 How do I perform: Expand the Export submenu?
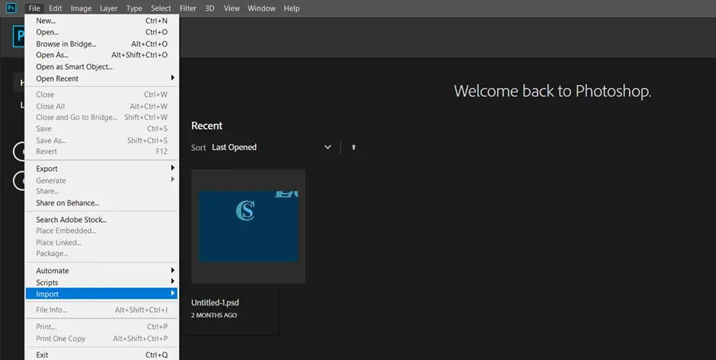[102, 169]
